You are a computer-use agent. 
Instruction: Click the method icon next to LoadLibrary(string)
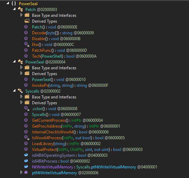(x=26, y=143)
